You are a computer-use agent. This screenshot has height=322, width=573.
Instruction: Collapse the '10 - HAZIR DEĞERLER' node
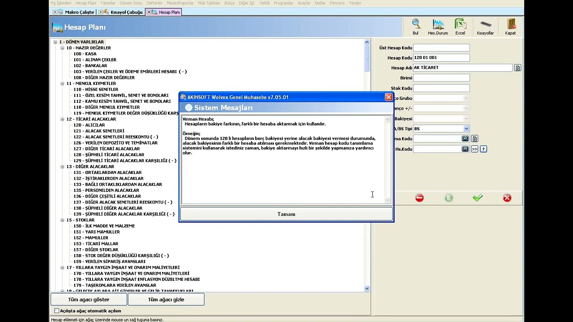tap(62, 48)
